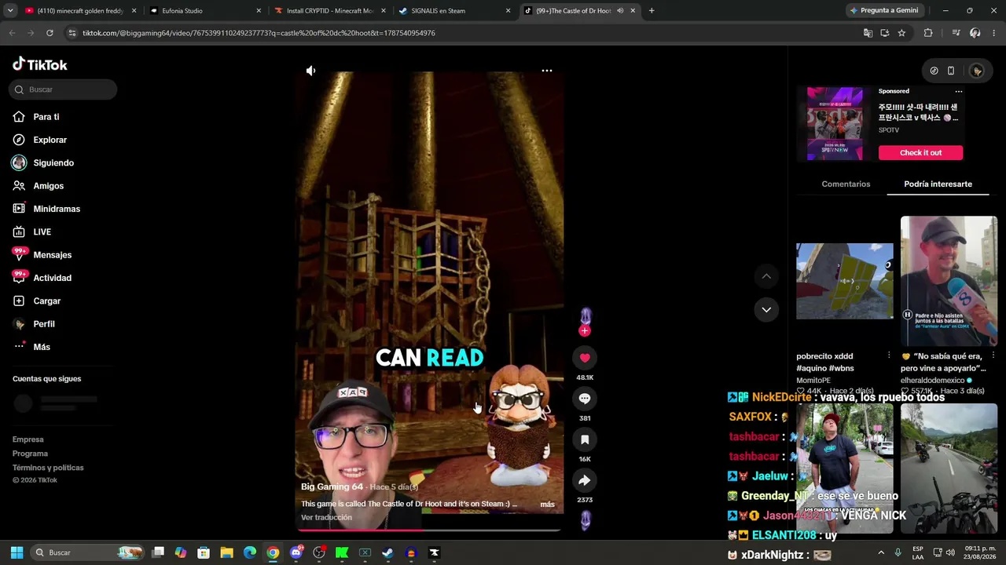Open the Programa footer link
Image resolution: width=1006 pixels, height=565 pixels.
point(30,454)
